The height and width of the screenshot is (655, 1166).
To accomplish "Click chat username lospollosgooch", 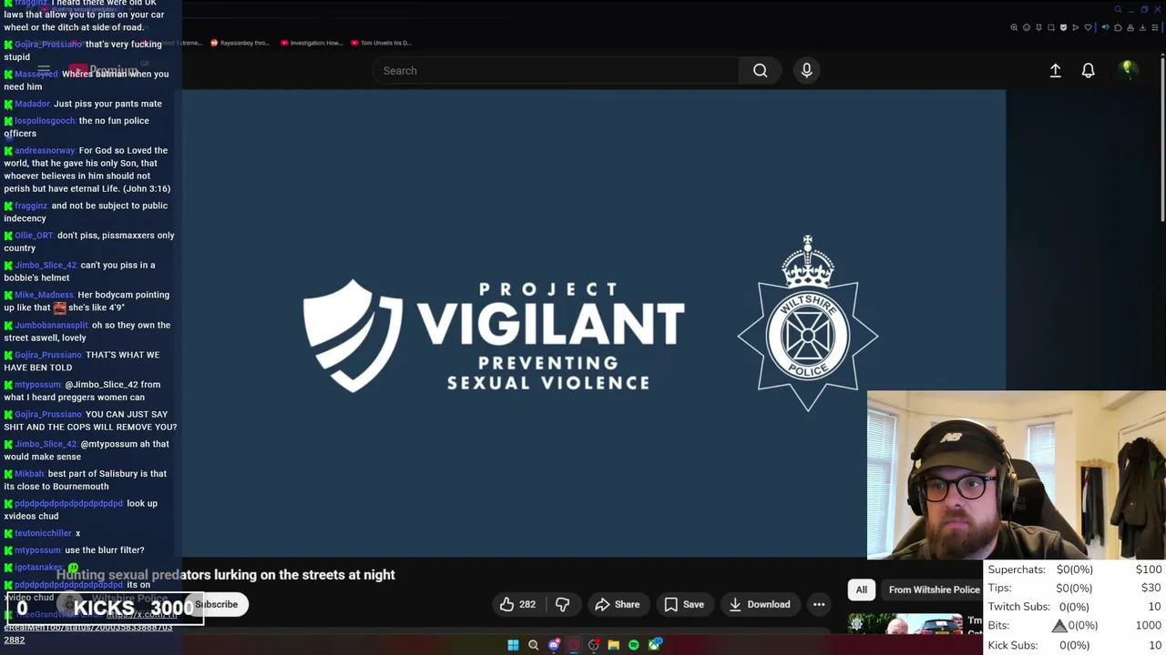I will coord(45,120).
